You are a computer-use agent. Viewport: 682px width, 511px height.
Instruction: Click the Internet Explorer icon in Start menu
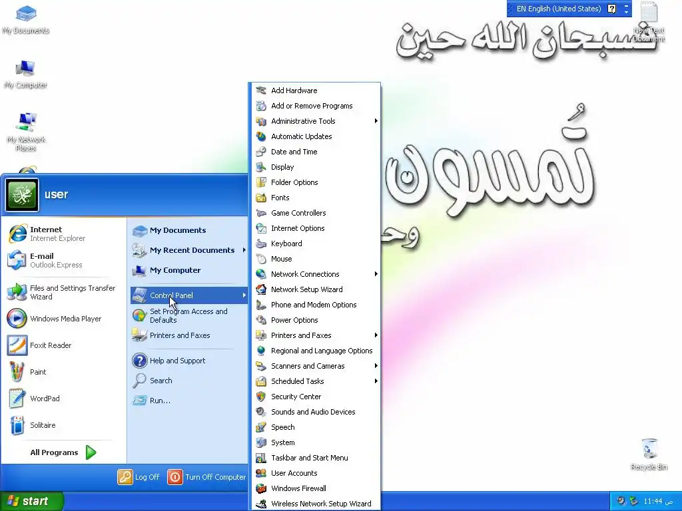coord(17,234)
